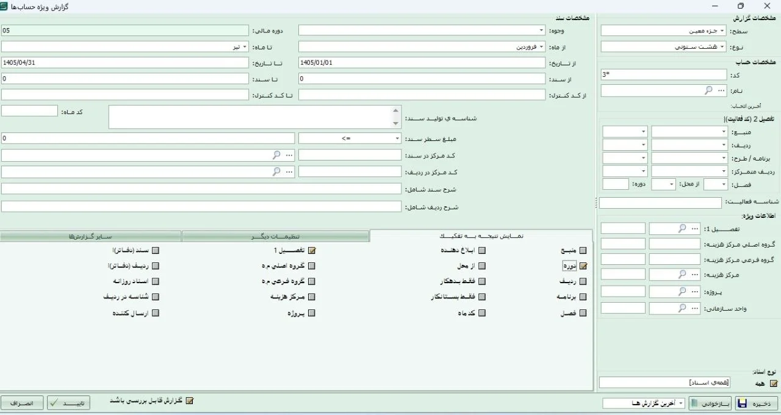
Task: Click the magnifier in کد مرکز در سند
Action: (276, 155)
